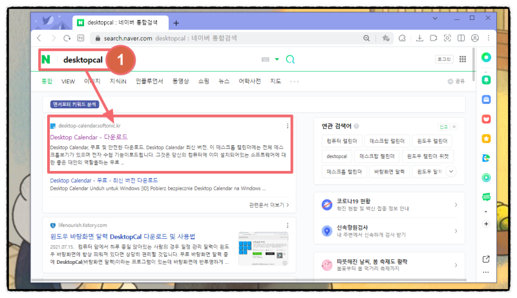
Task: Click 관련문서 더보기 link
Action: point(269,205)
